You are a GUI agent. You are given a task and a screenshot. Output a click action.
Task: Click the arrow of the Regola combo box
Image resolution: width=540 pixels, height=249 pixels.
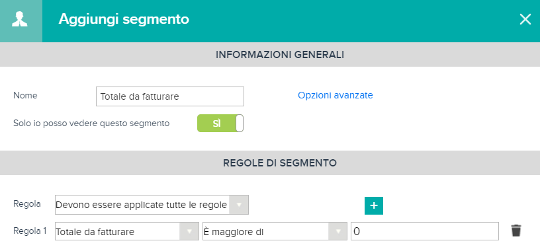point(238,205)
